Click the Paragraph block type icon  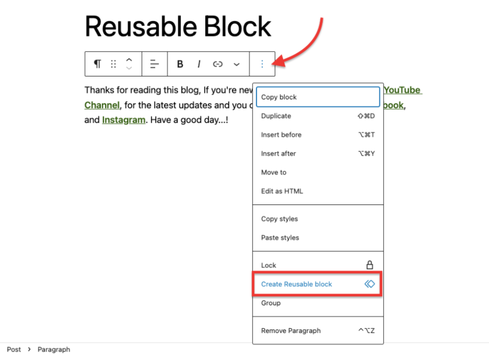click(97, 64)
